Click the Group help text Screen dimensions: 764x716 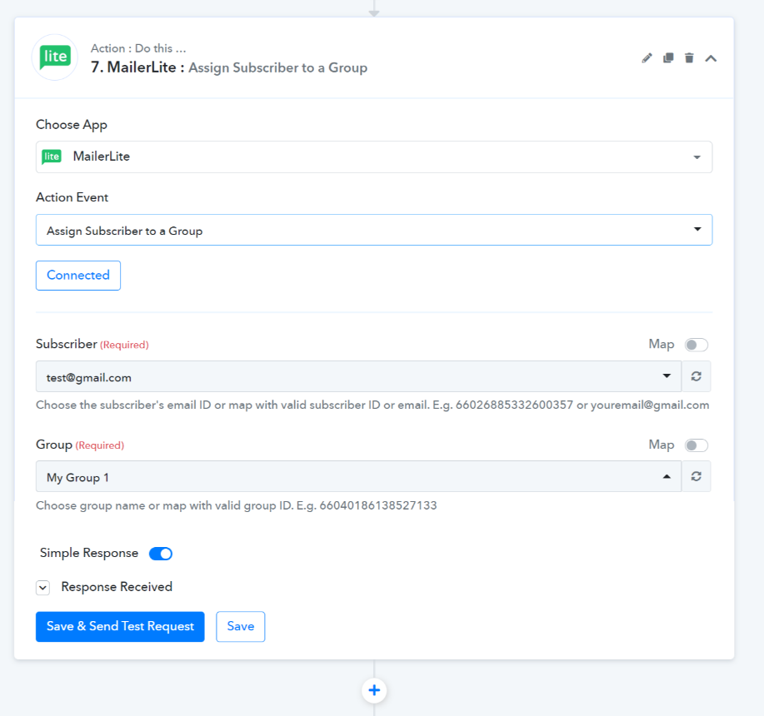coord(237,505)
